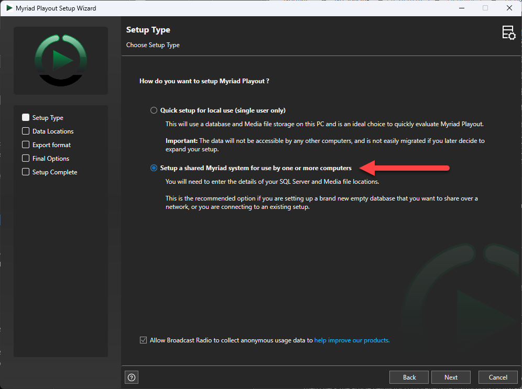The height and width of the screenshot is (389, 522).
Task: Open the settings list icon top right
Action: tap(509, 33)
